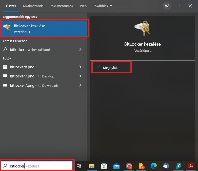Screen dimensions: 198x171
Task: Open the three-dots options menu
Action: pyautogui.click(x=180, y=6)
